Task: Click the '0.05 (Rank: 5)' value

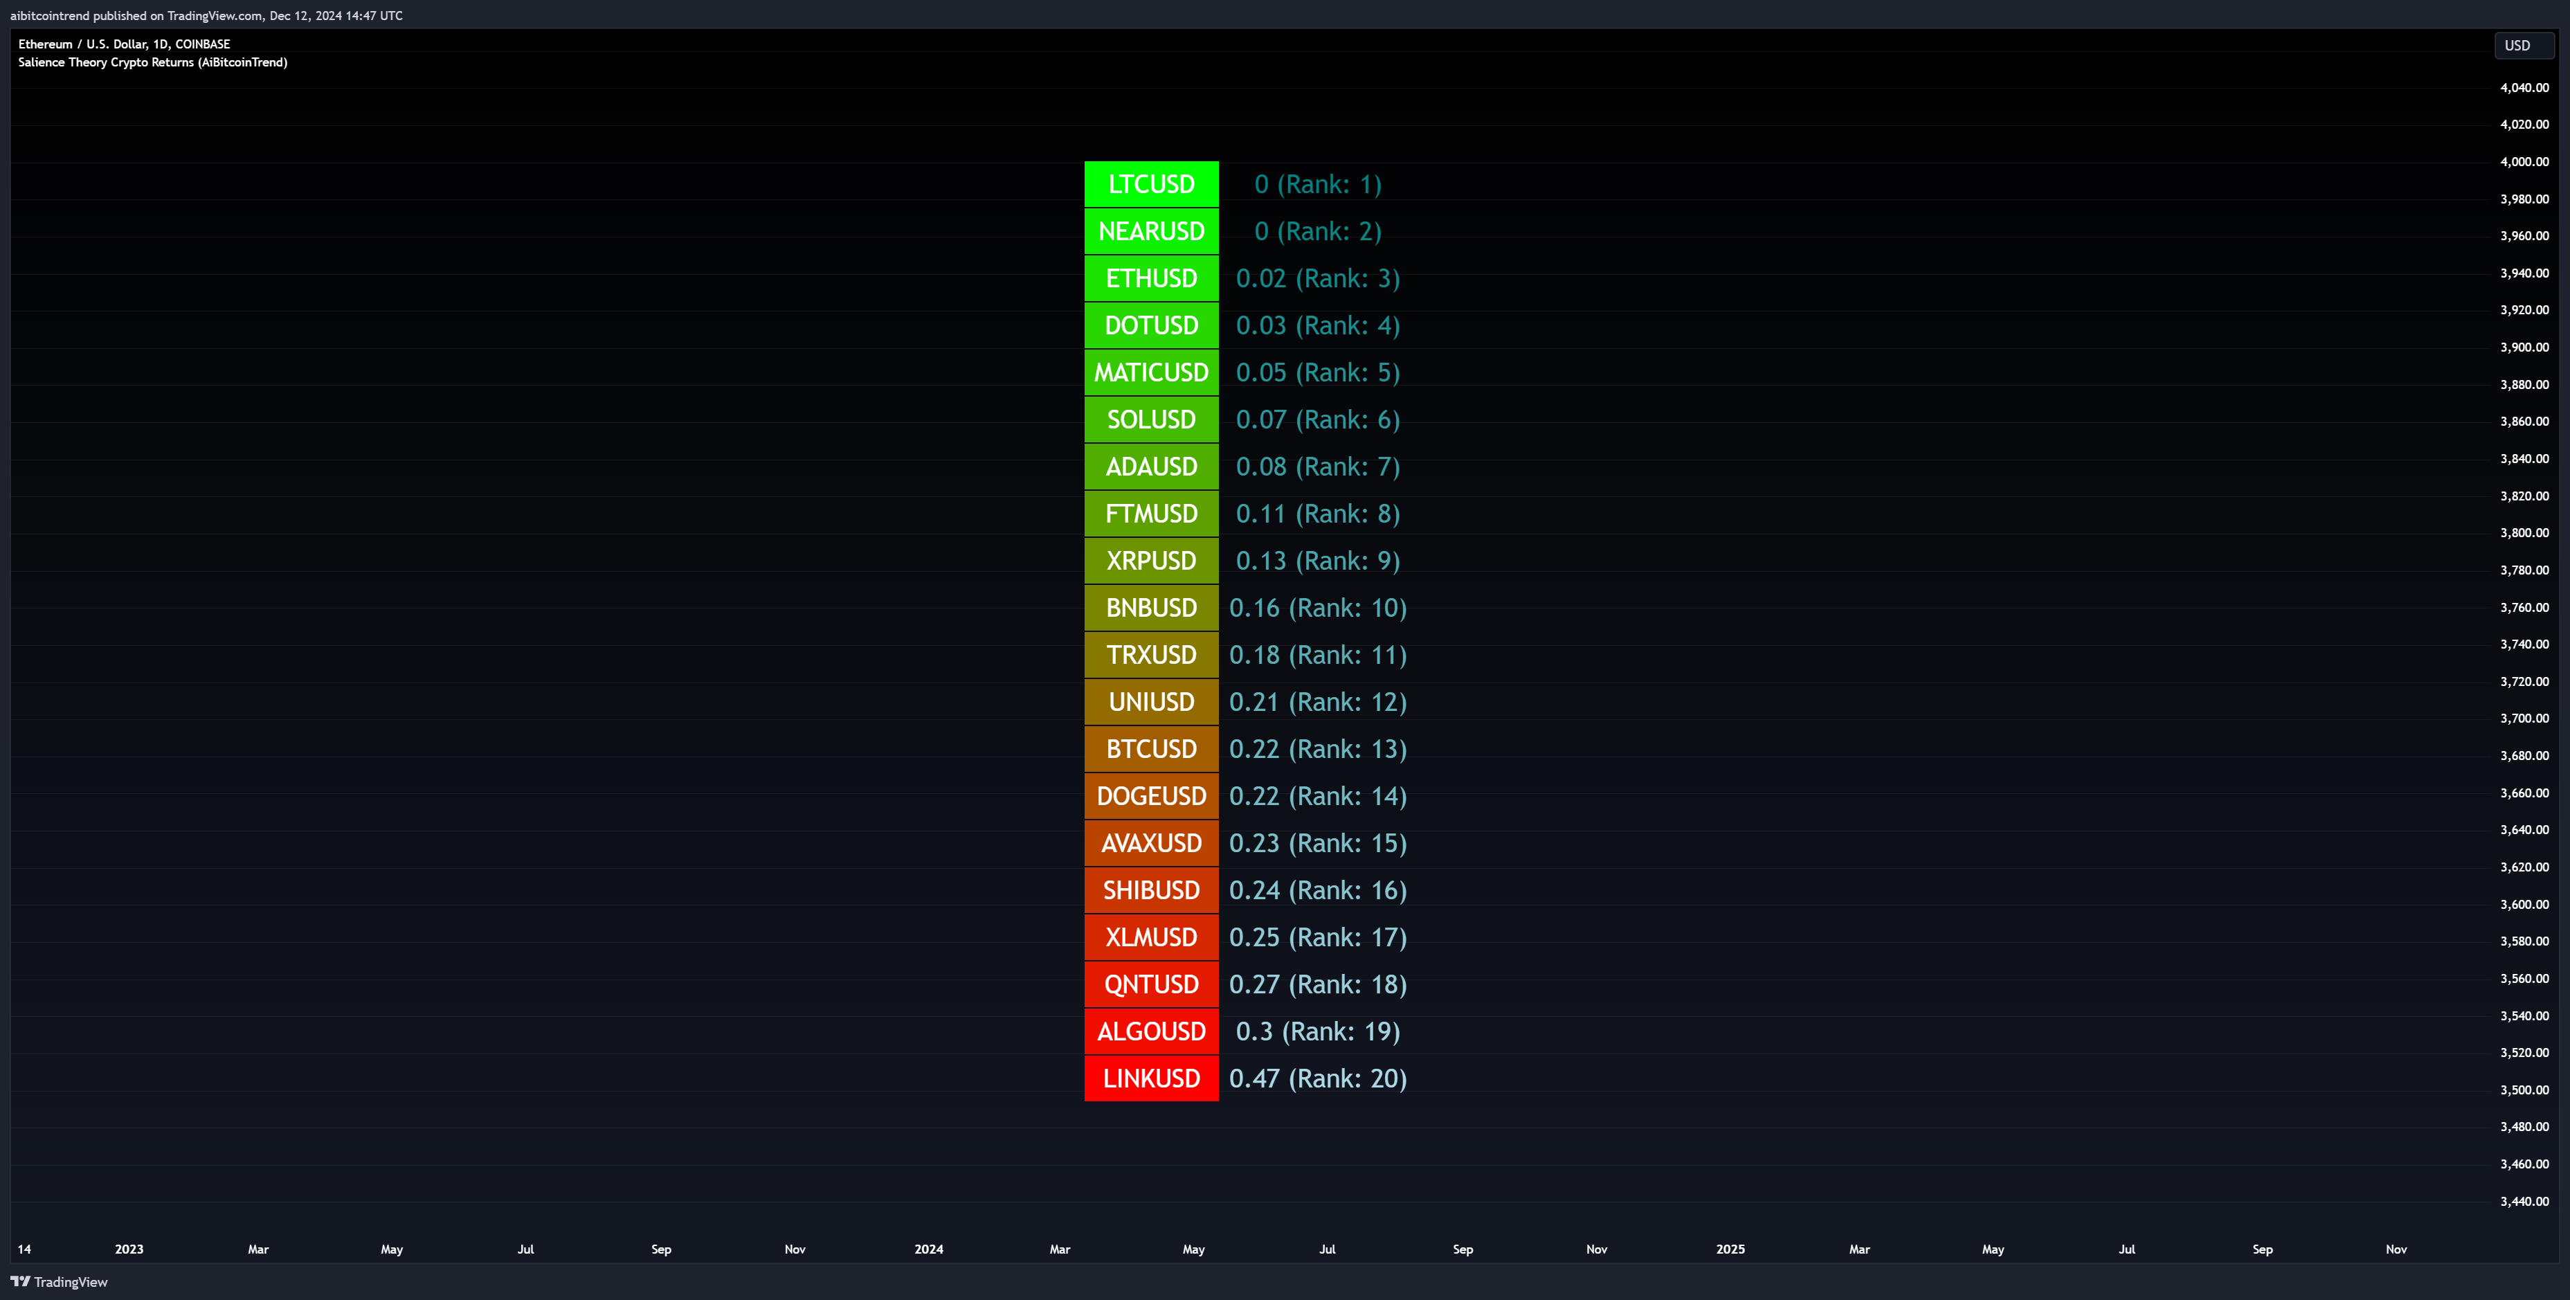Action: coord(1318,372)
